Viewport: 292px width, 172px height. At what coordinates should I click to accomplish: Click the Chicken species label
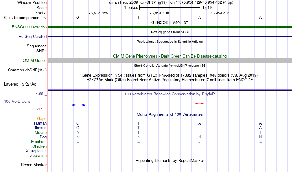point(39,146)
